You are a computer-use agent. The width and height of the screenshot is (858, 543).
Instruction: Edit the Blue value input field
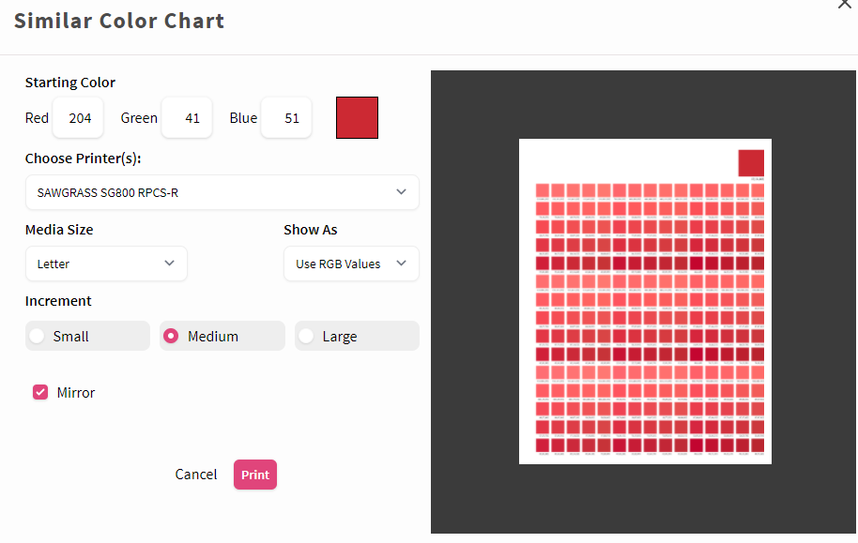[x=285, y=117]
